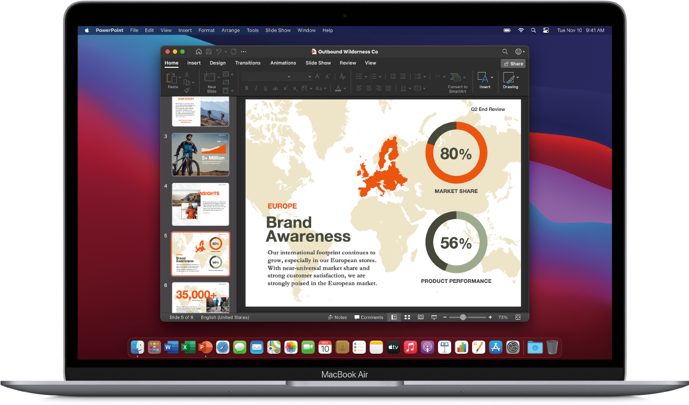Toggle subscript formatting
Image resolution: width=689 pixels, height=405 pixels.
295,88
